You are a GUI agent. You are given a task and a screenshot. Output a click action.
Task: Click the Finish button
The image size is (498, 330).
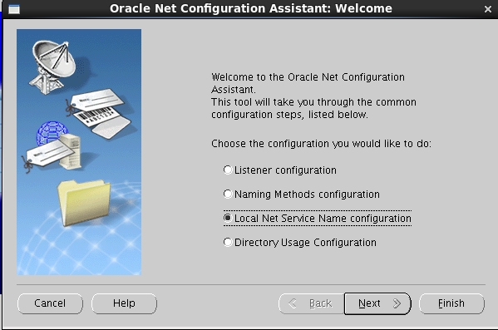[451, 303]
